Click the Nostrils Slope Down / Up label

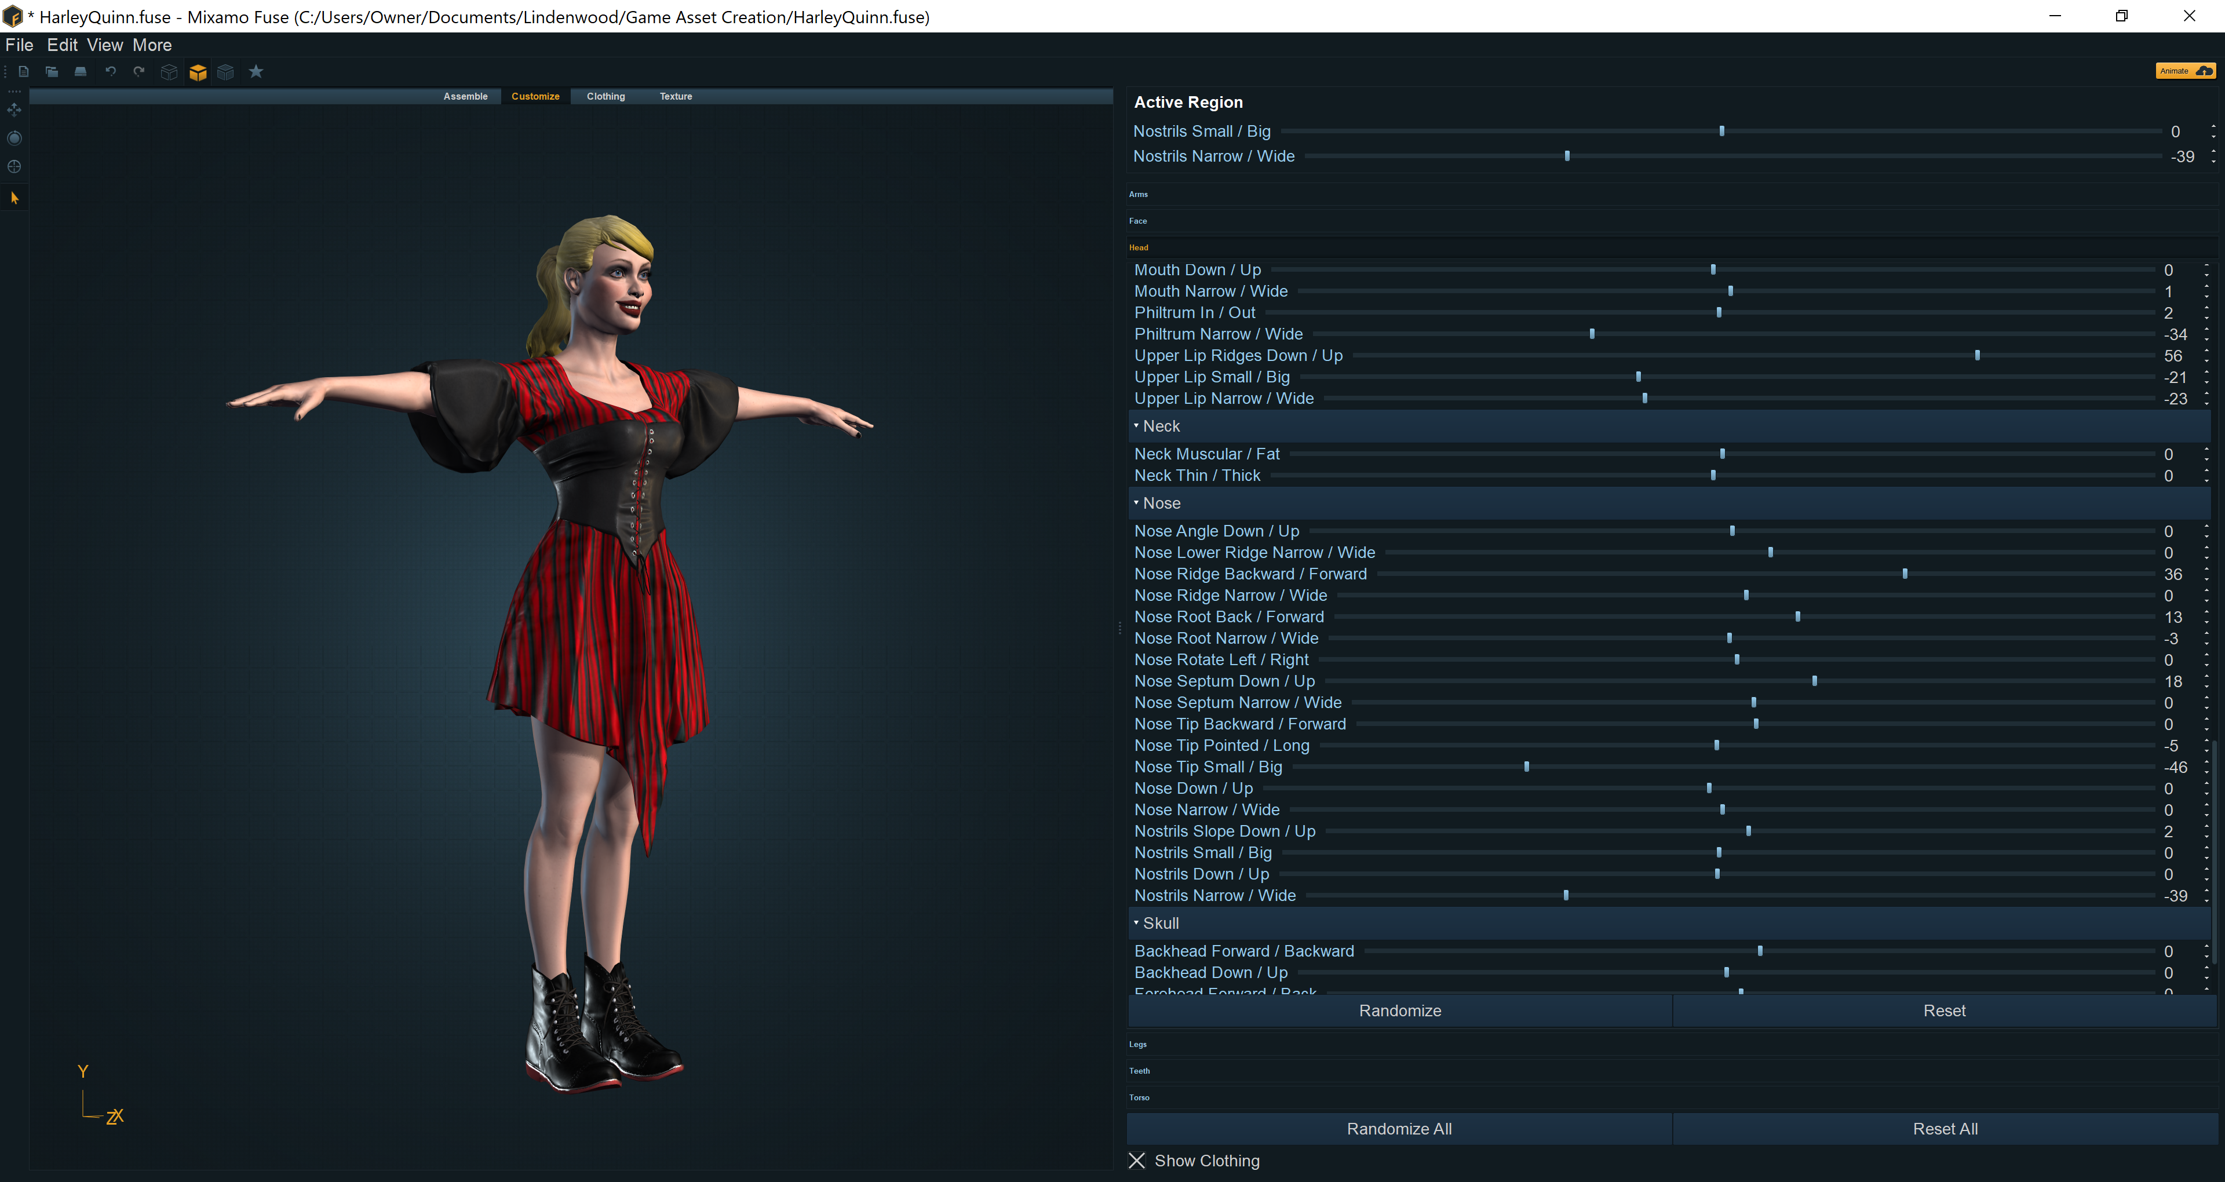tap(1225, 831)
